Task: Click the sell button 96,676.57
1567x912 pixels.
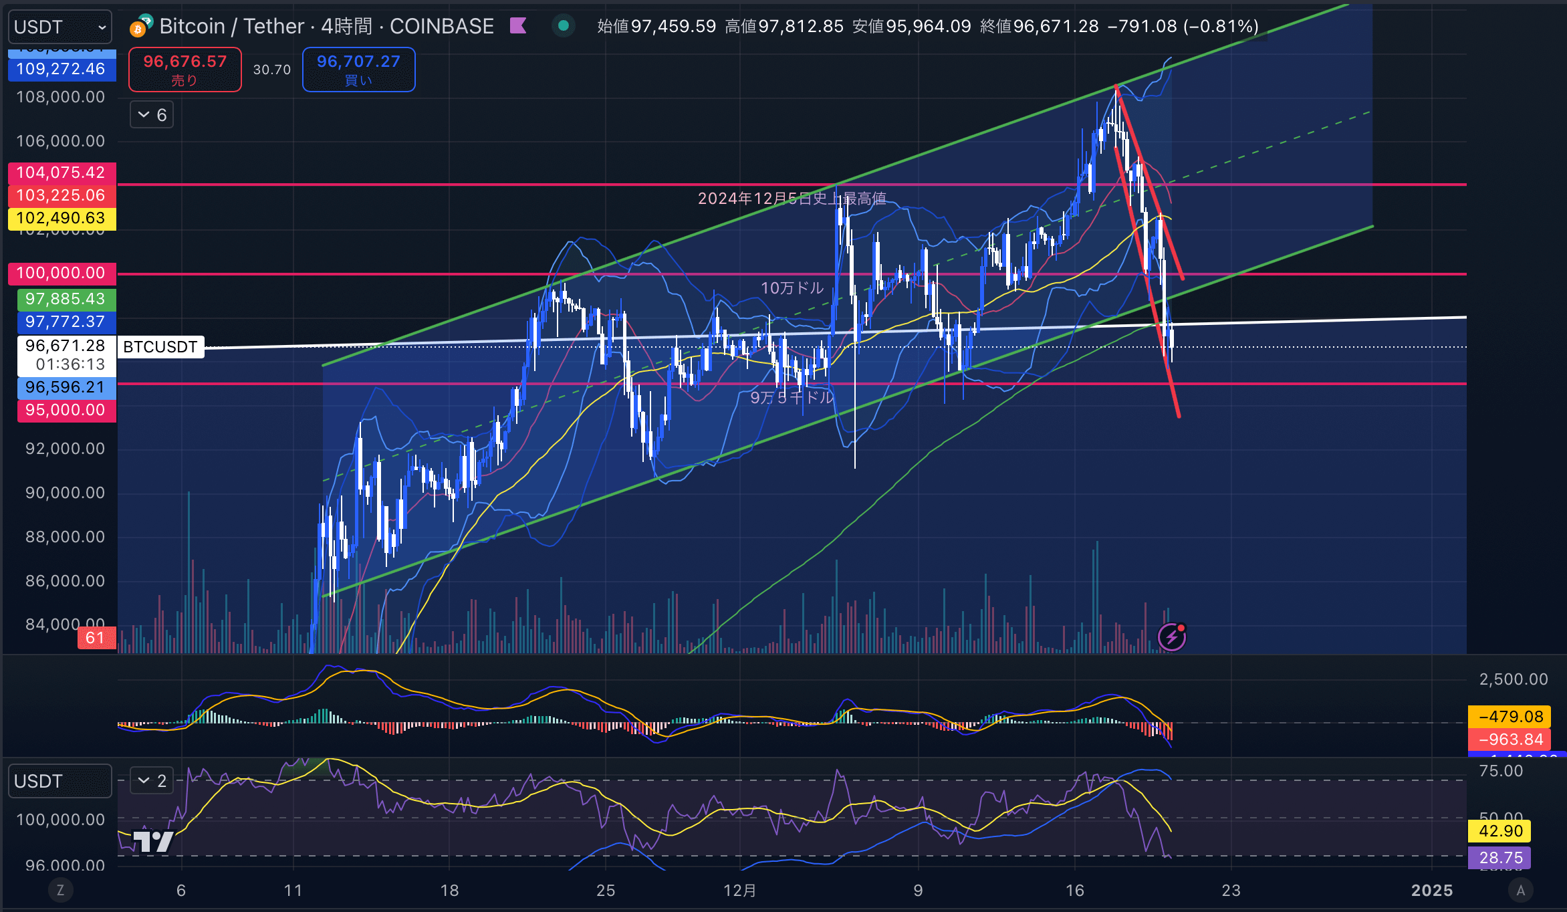Action: point(185,70)
